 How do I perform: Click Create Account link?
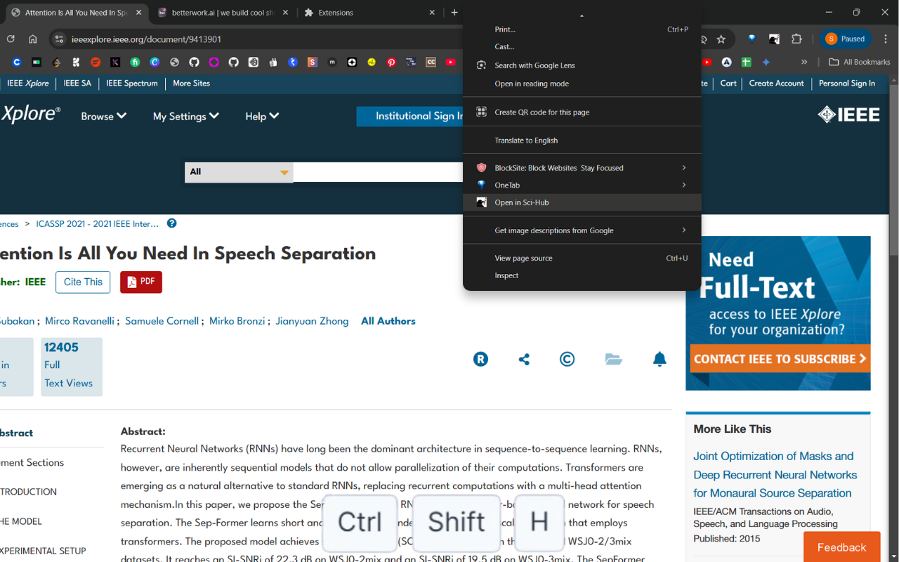click(x=776, y=84)
